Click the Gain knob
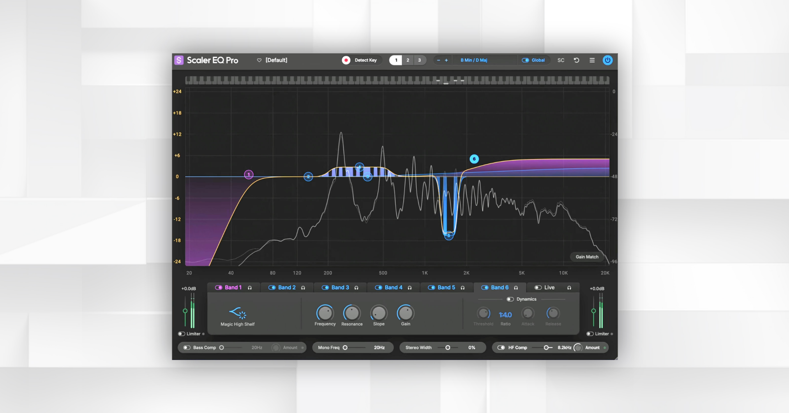This screenshot has width=789, height=413. coord(406,313)
